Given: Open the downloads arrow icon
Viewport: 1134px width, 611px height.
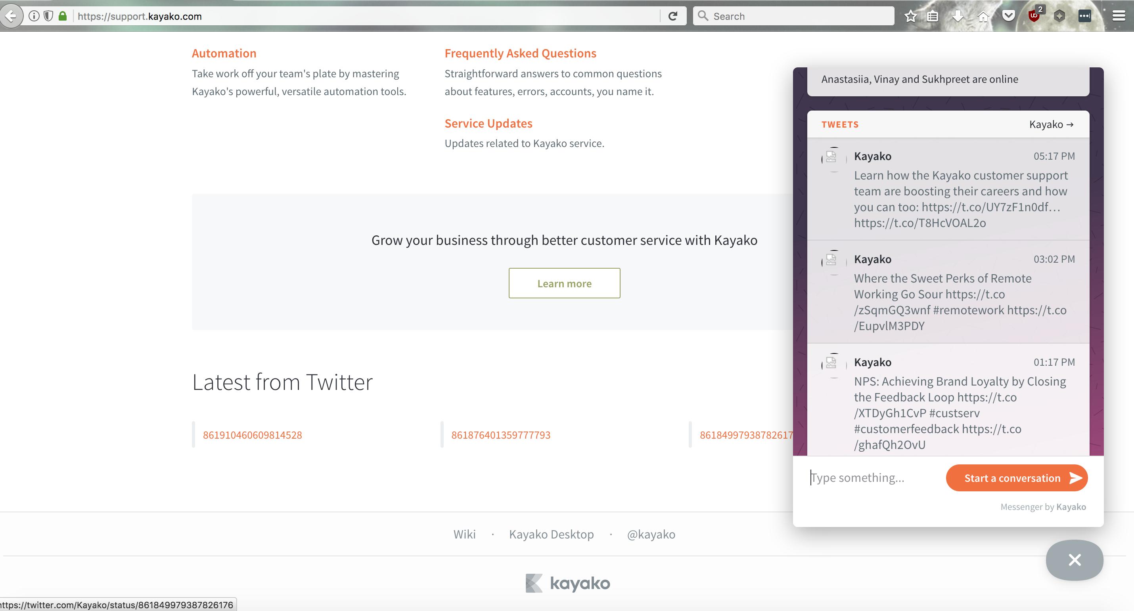Looking at the screenshot, I should [958, 16].
